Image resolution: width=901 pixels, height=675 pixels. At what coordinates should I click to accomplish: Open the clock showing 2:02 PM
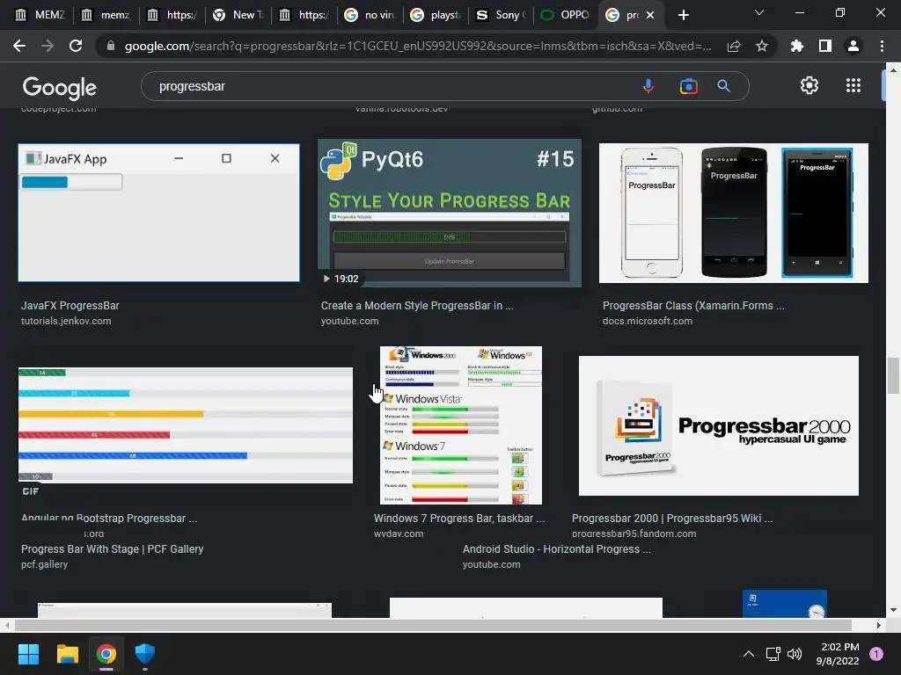(838, 654)
